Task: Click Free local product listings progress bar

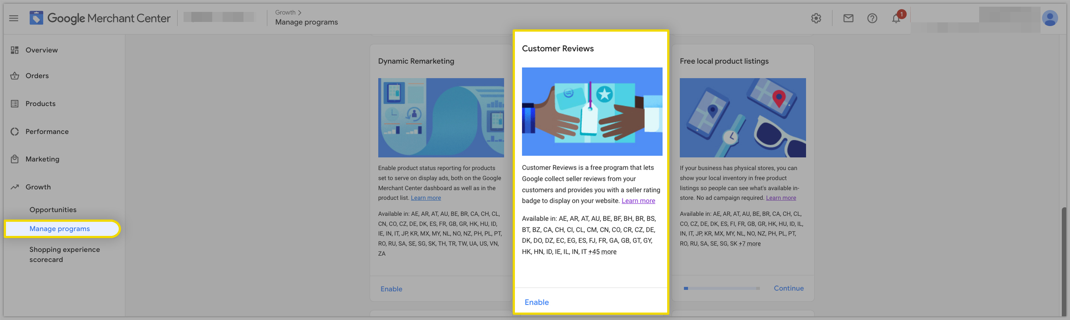Action: point(722,288)
